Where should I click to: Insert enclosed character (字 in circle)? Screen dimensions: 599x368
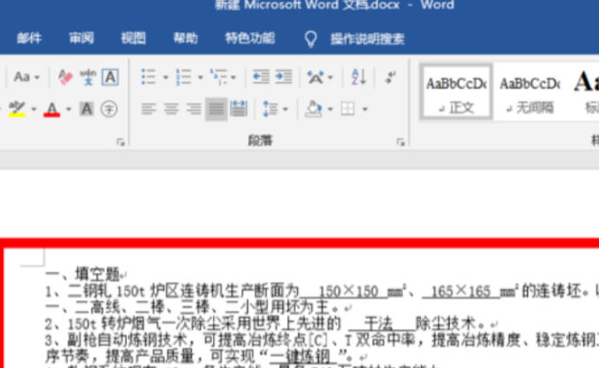coord(109,109)
